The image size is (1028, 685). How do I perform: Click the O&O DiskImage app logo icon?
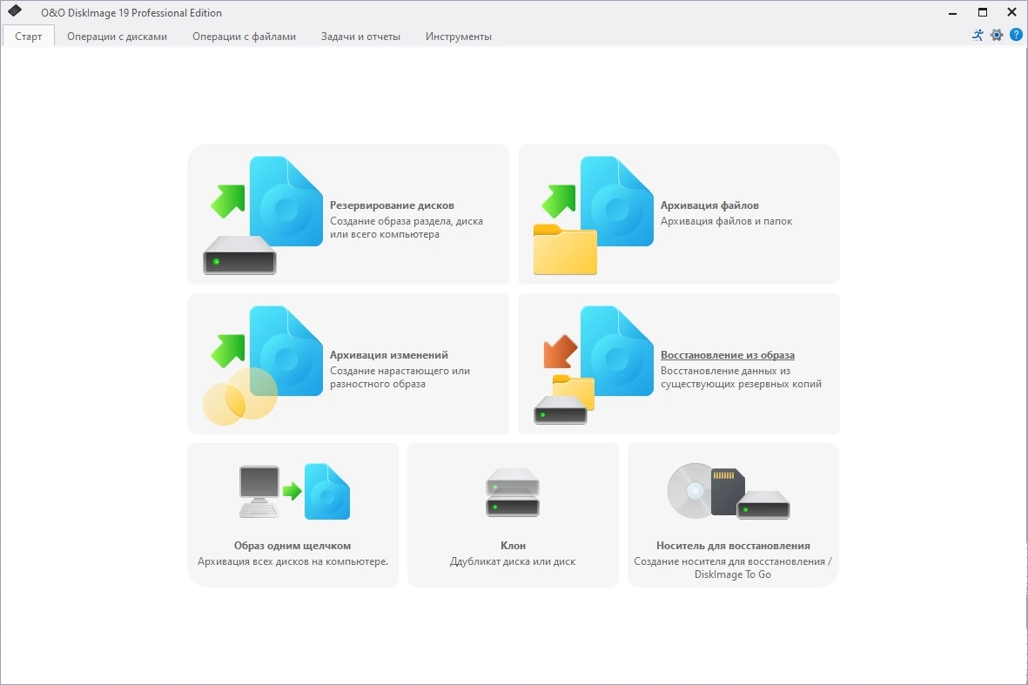15,11
